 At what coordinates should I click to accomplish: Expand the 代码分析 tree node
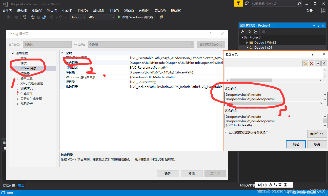tap(17, 104)
